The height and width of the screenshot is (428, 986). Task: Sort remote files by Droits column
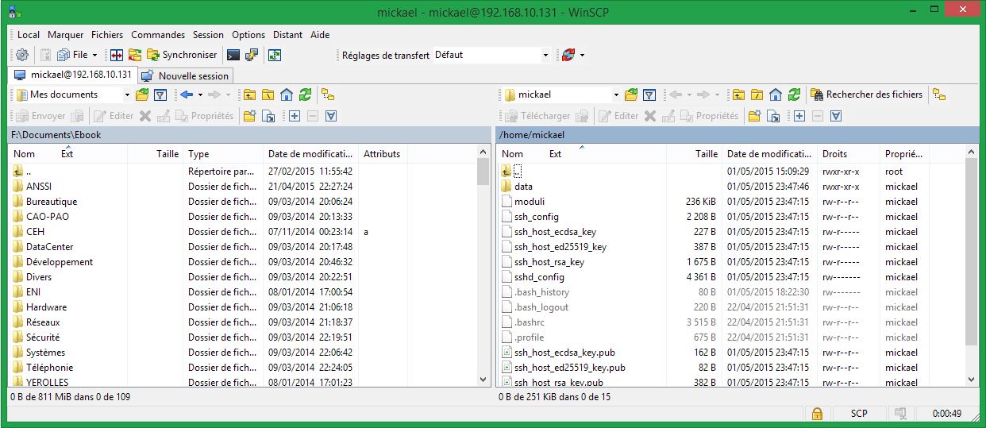click(x=849, y=154)
